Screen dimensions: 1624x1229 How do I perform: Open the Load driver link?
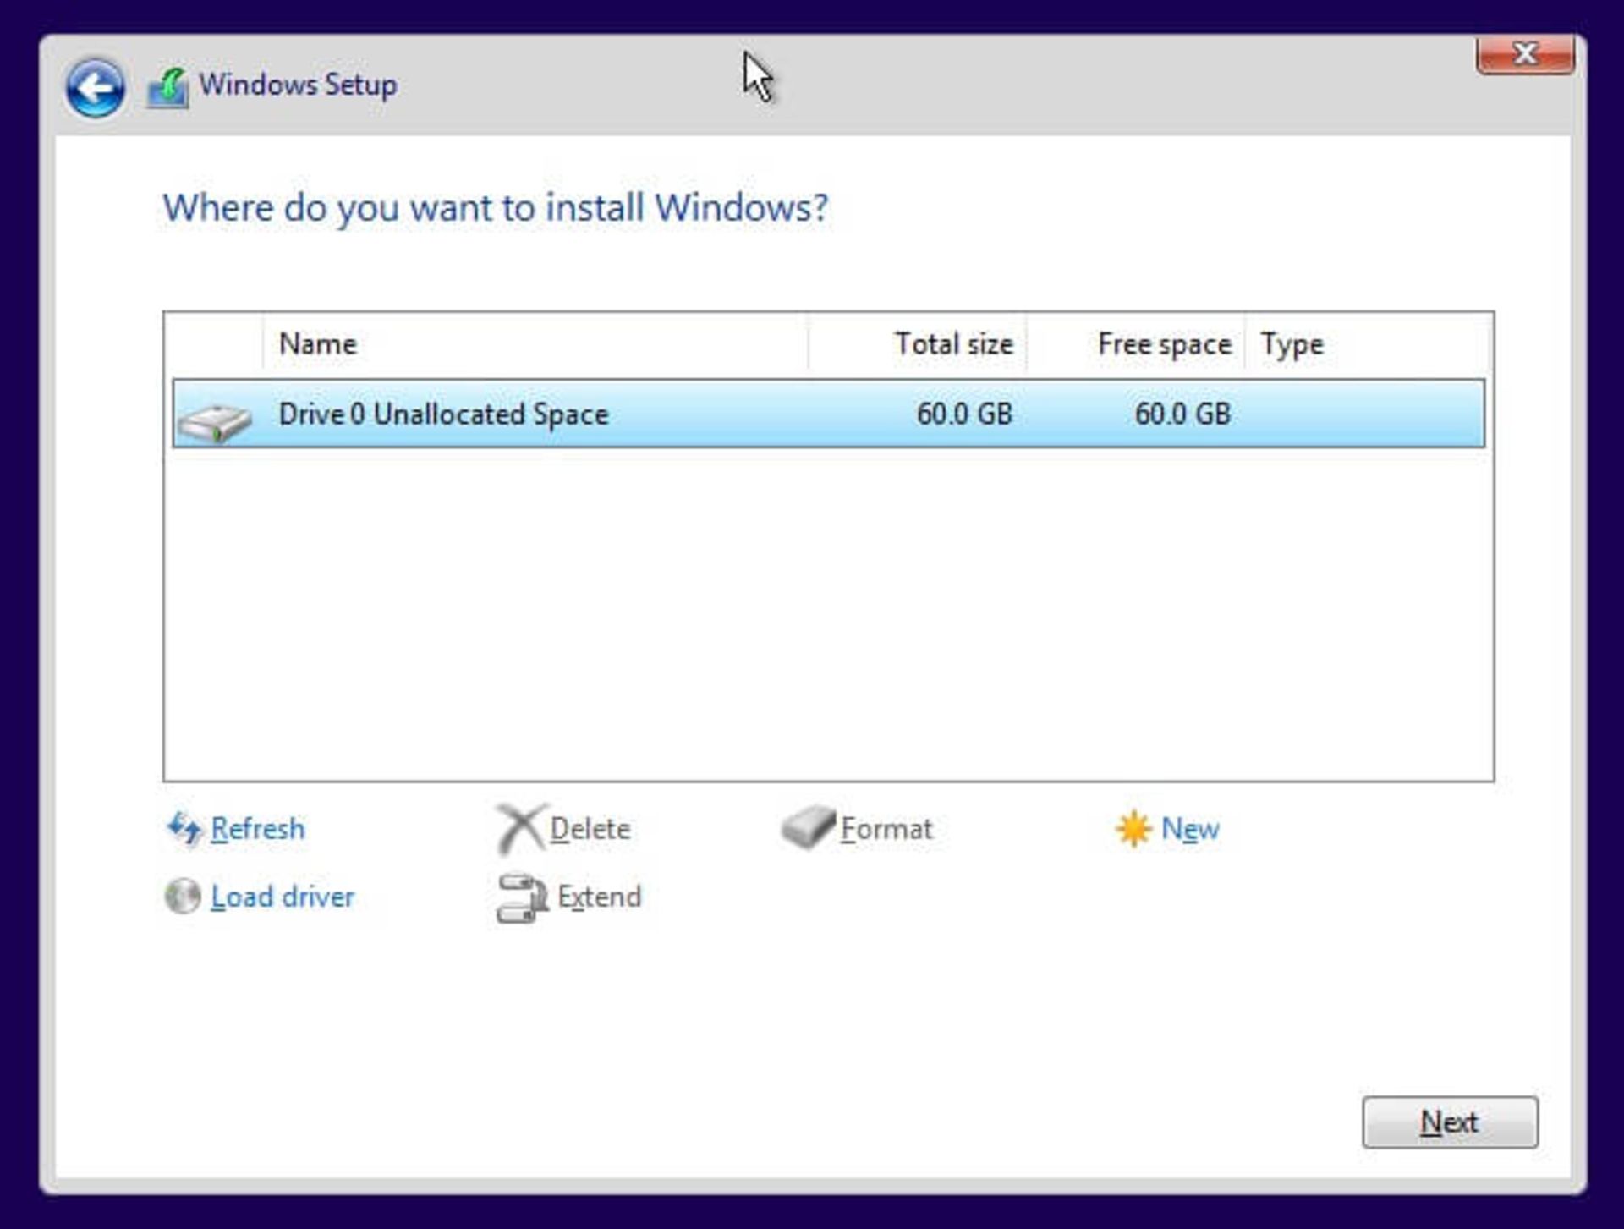point(282,897)
